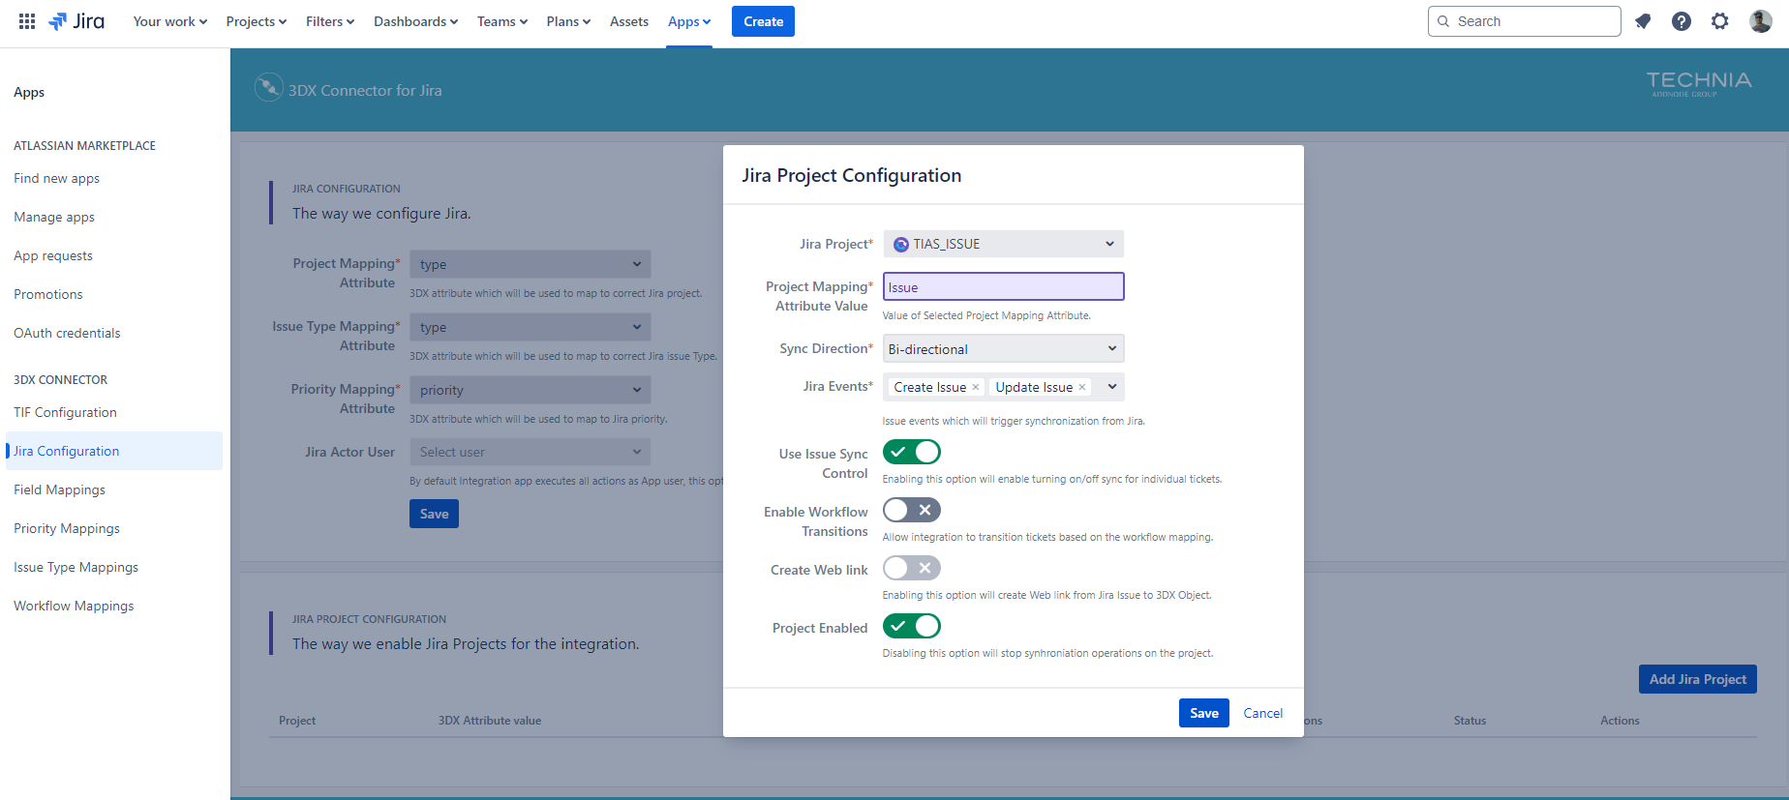This screenshot has height=800, width=1789.
Task: Open Find new apps link
Action: click(57, 178)
